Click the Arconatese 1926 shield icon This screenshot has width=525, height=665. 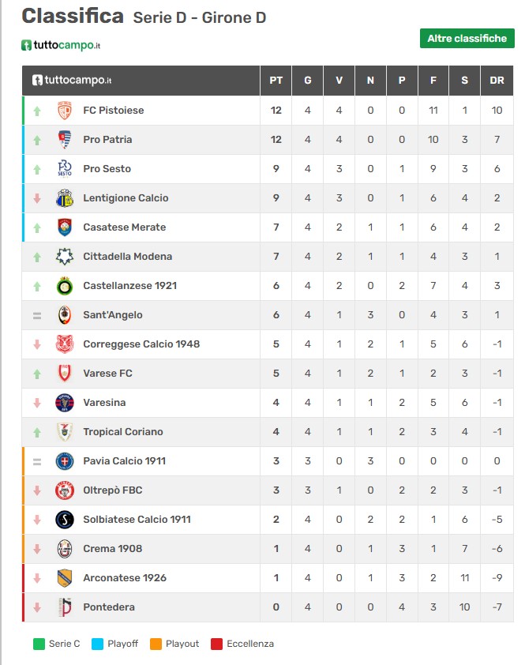pos(65,578)
